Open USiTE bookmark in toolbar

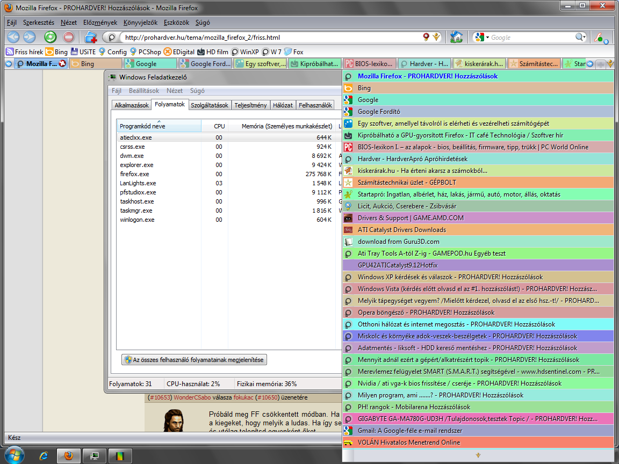coord(83,52)
